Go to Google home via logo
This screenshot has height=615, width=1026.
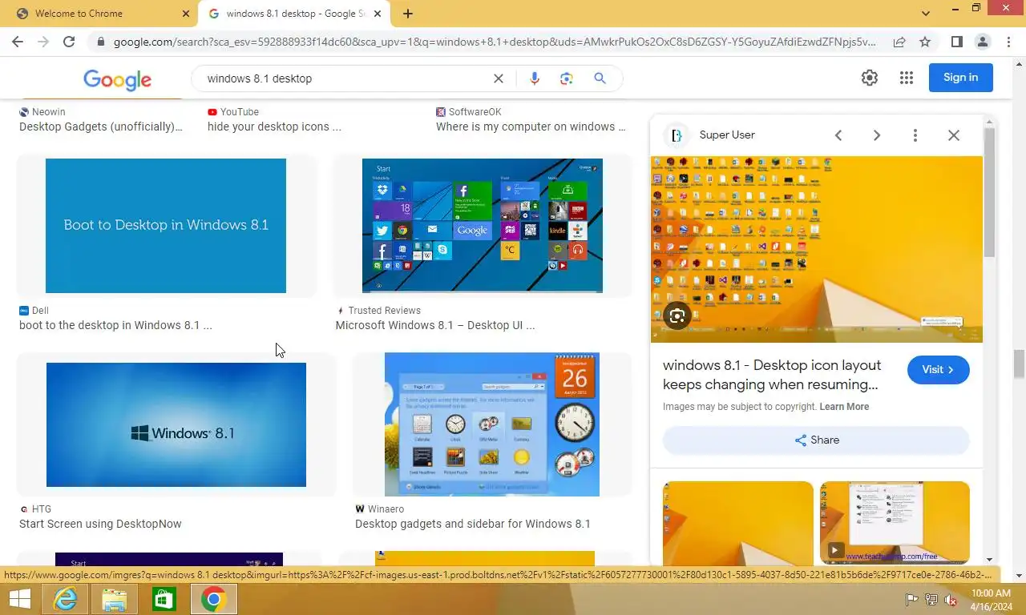(117, 79)
